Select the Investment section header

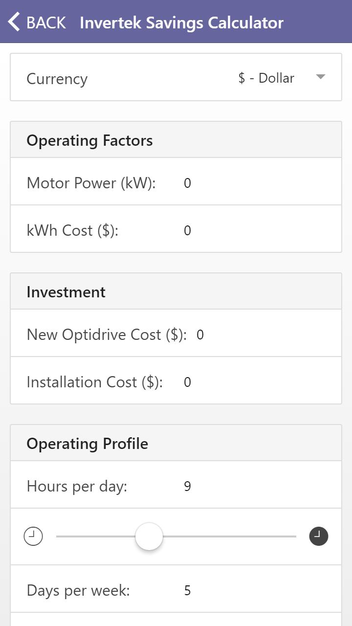point(66,292)
